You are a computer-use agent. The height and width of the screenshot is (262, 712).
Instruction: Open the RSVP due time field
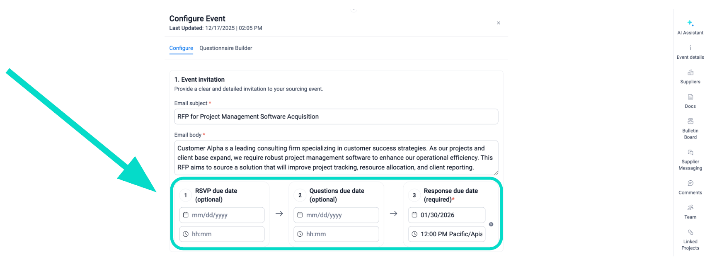pyautogui.click(x=222, y=234)
